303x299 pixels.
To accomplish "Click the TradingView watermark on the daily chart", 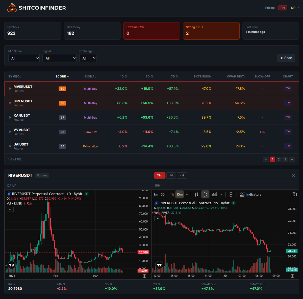I will click(11, 265).
